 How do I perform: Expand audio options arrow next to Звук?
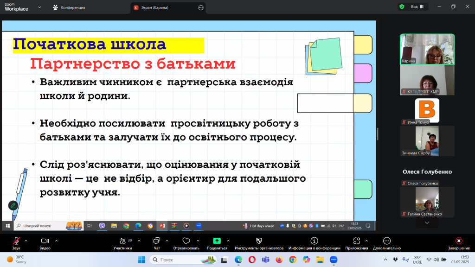pyautogui.click(x=26, y=241)
